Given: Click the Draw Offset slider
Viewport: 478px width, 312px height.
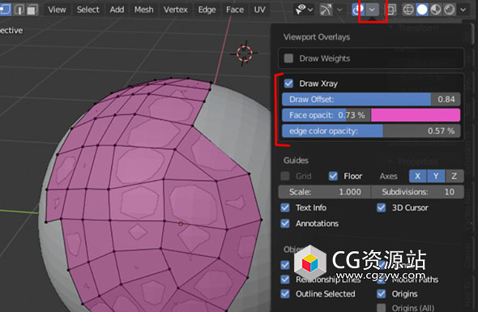Looking at the screenshot, I should point(371,99).
